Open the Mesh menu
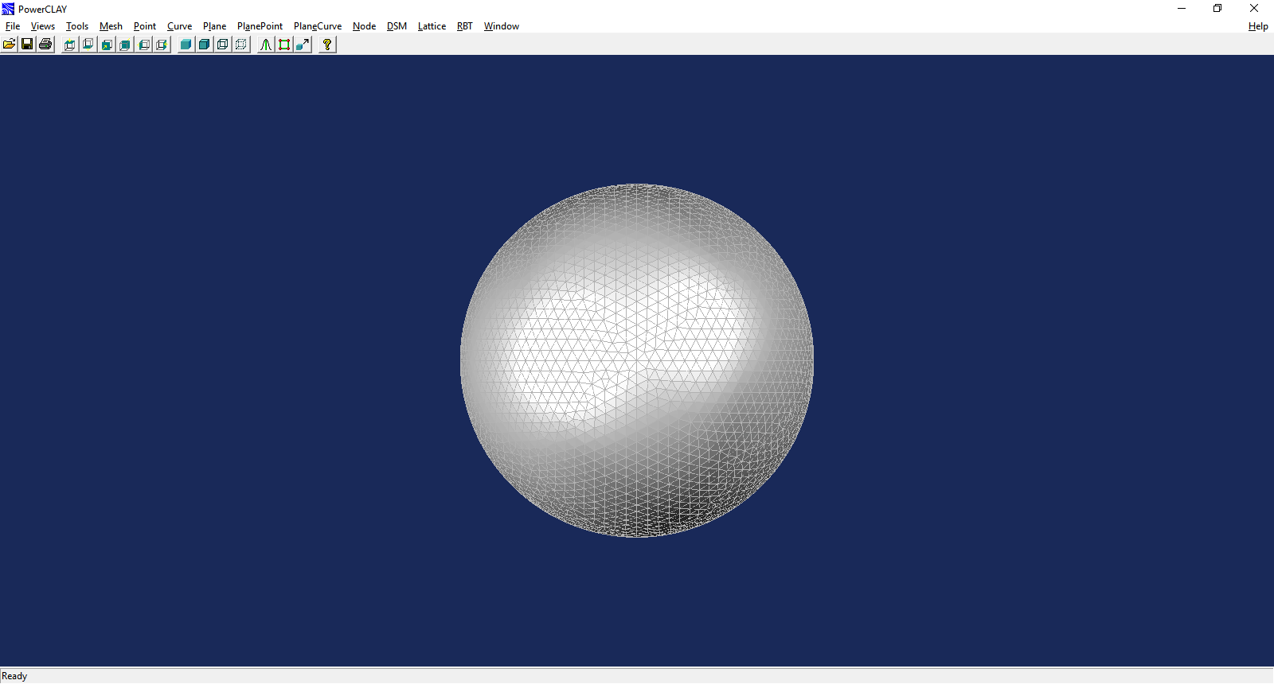This screenshot has width=1274, height=684. (111, 26)
